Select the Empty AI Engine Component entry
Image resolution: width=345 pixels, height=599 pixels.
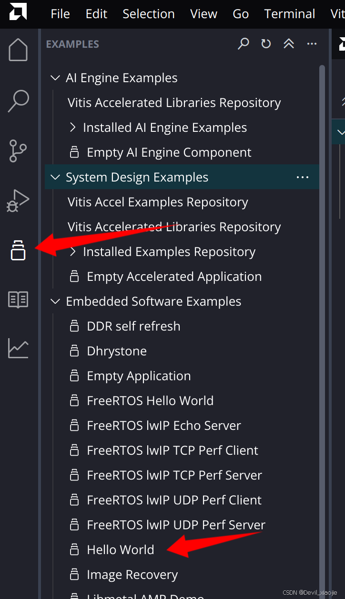pyautogui.click(x=169, y=152)
